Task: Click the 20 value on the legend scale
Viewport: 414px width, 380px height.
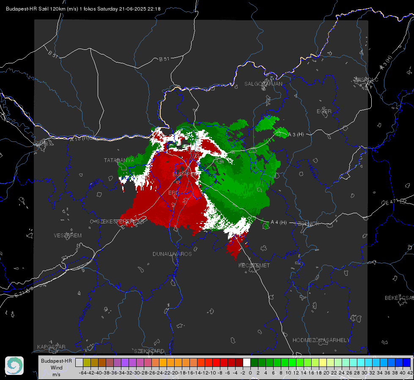Action: [x=326, y=373]
